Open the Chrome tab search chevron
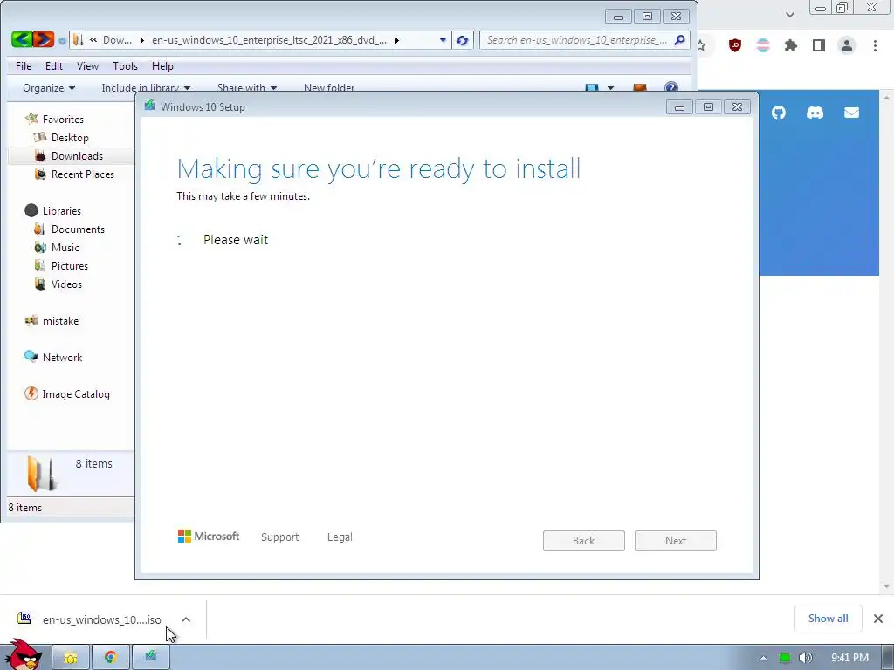This screenshot has width=894, height=670. click(x=789, y=15)
